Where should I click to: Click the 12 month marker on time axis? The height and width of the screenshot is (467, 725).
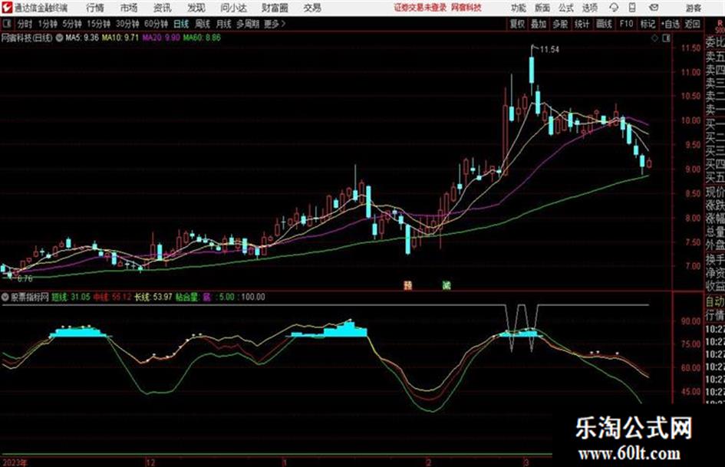tap(150, 462)
